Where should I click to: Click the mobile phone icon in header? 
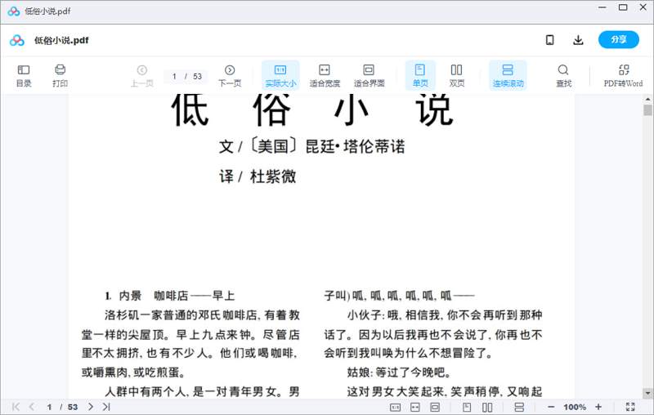(550, 40)
